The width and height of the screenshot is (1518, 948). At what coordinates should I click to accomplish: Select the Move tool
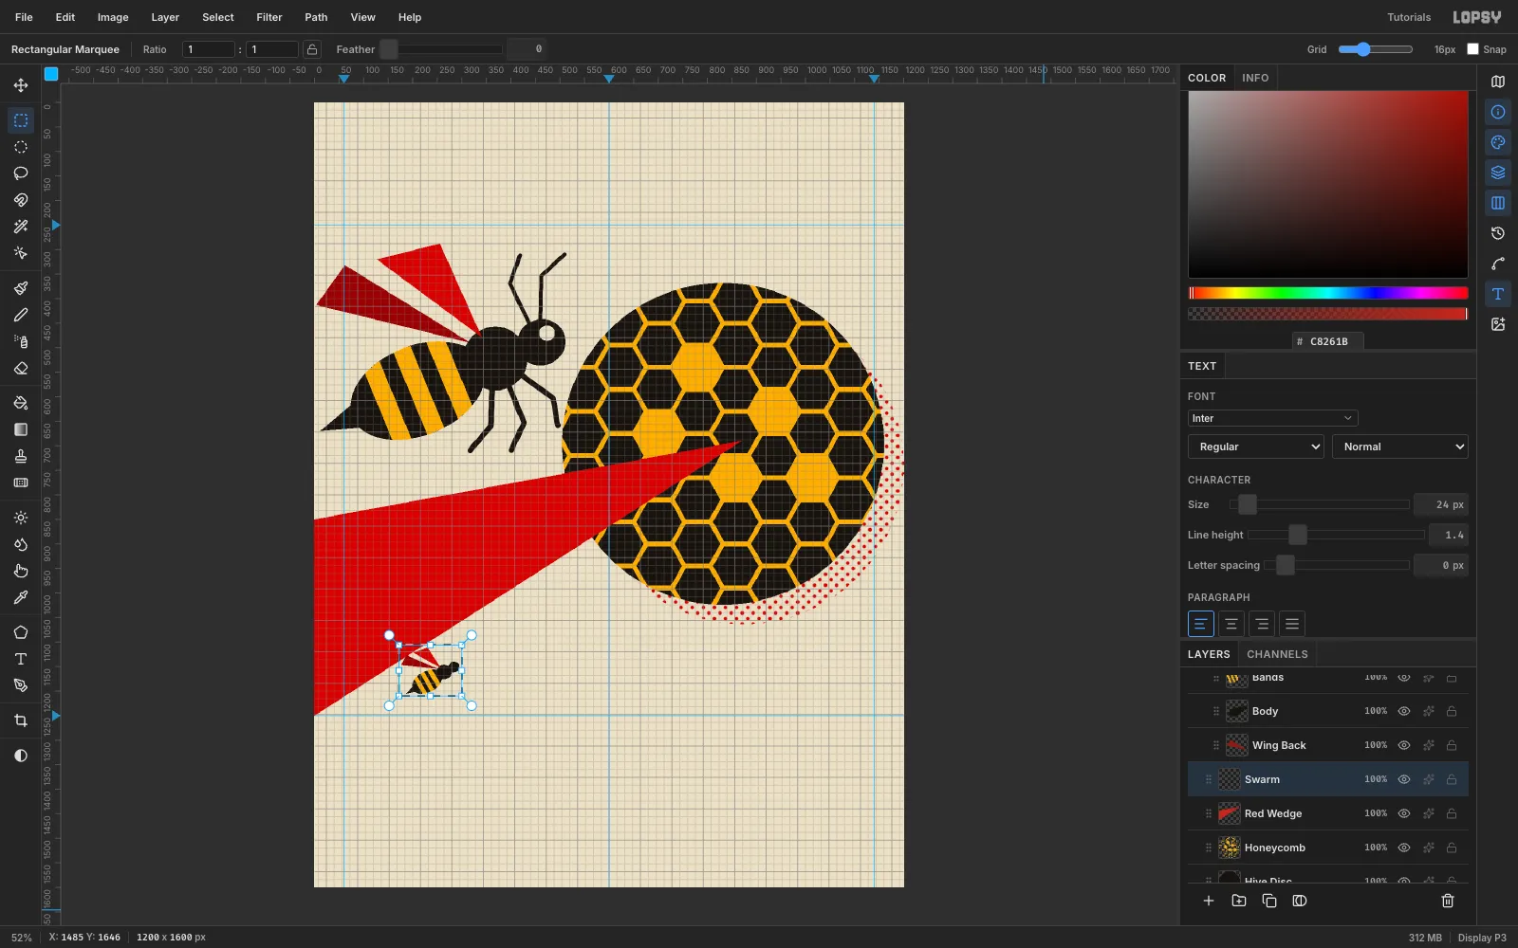point(21,85)
